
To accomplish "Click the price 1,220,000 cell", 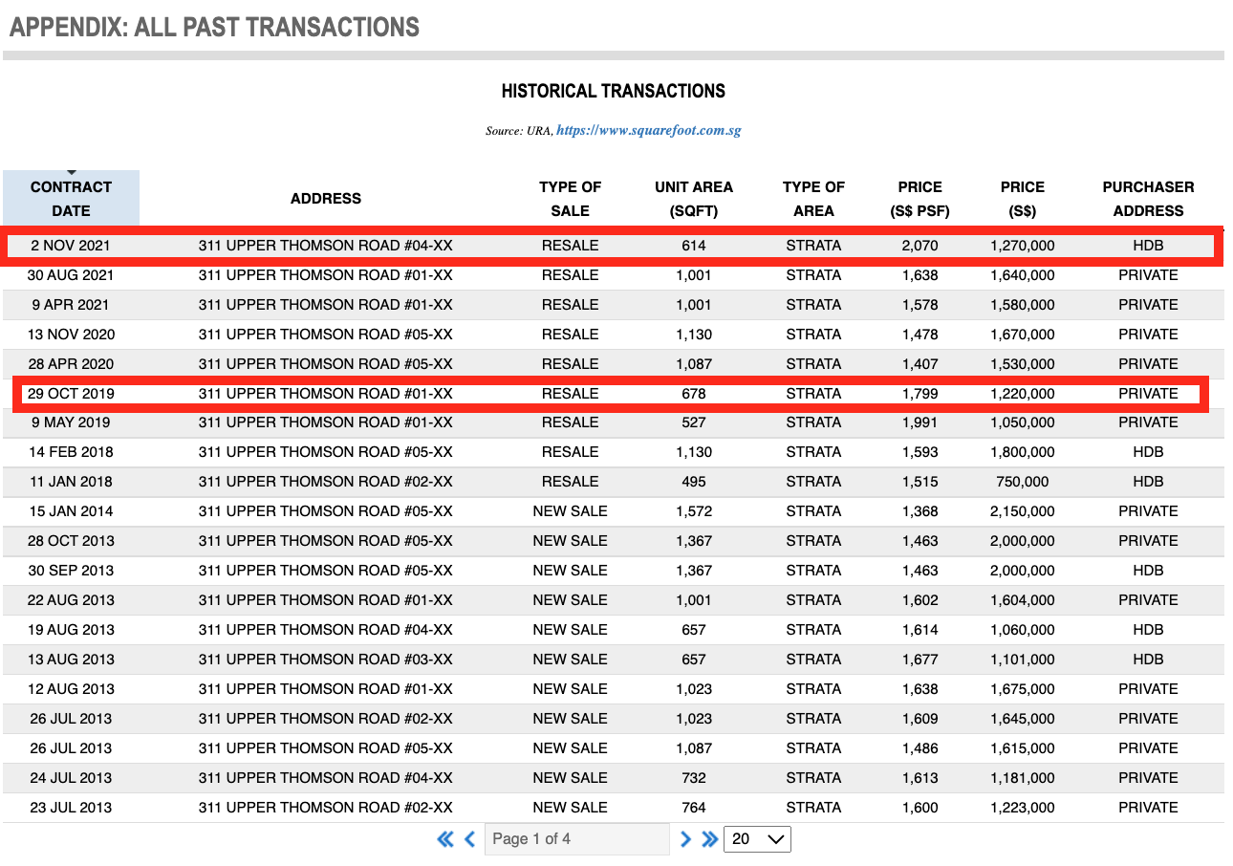I will pyautogui.click(x=1023, y=394).
